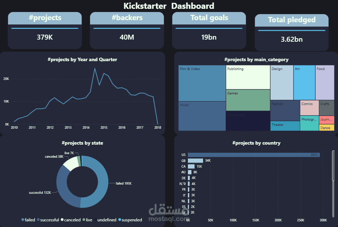This screenshot has height=227, width=338.
Task: Select the Publishing treemap tile
Action: click(248, 77)
